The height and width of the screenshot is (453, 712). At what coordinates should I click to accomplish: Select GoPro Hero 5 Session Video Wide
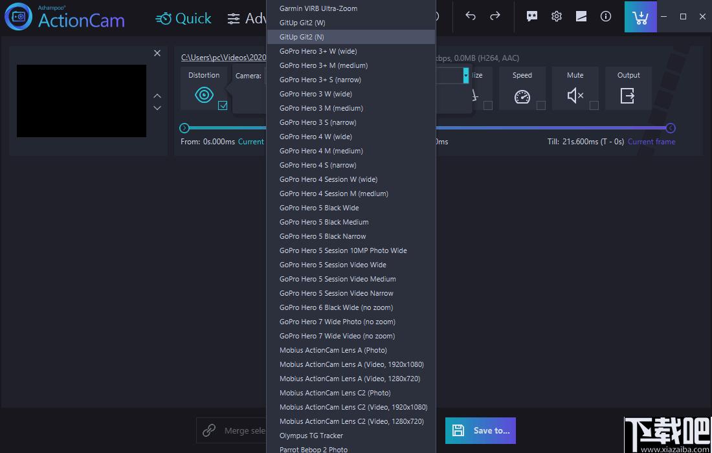point(351,265)
